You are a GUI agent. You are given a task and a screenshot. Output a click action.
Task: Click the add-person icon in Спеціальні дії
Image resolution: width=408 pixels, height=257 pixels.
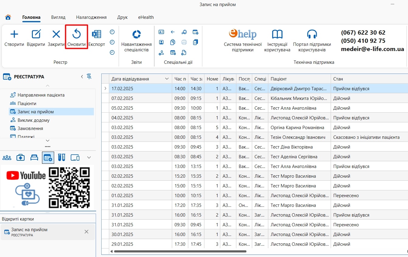point(161,53)
